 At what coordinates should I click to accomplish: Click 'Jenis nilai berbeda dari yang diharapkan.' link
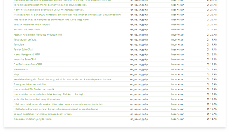click(37, 99)
